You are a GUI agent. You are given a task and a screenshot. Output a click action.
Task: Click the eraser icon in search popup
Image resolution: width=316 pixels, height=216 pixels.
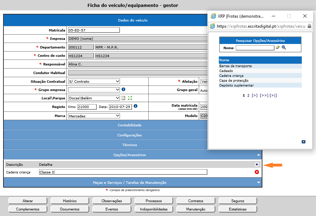tap(278, 48)
